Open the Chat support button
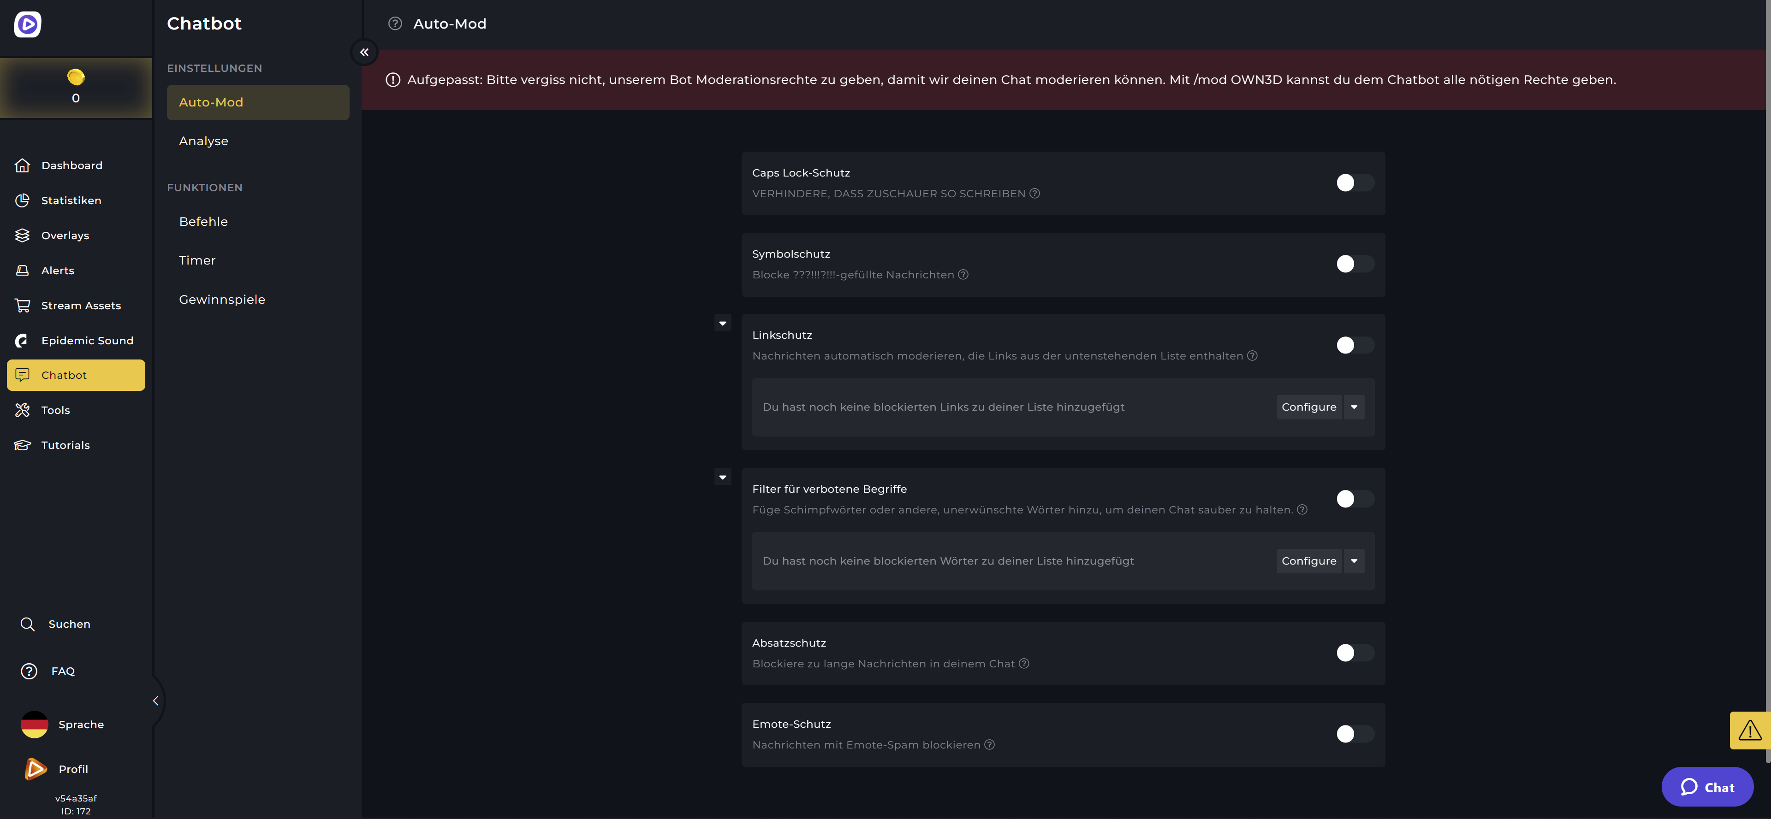1771x819 pixels. [x=1707, y=787]
